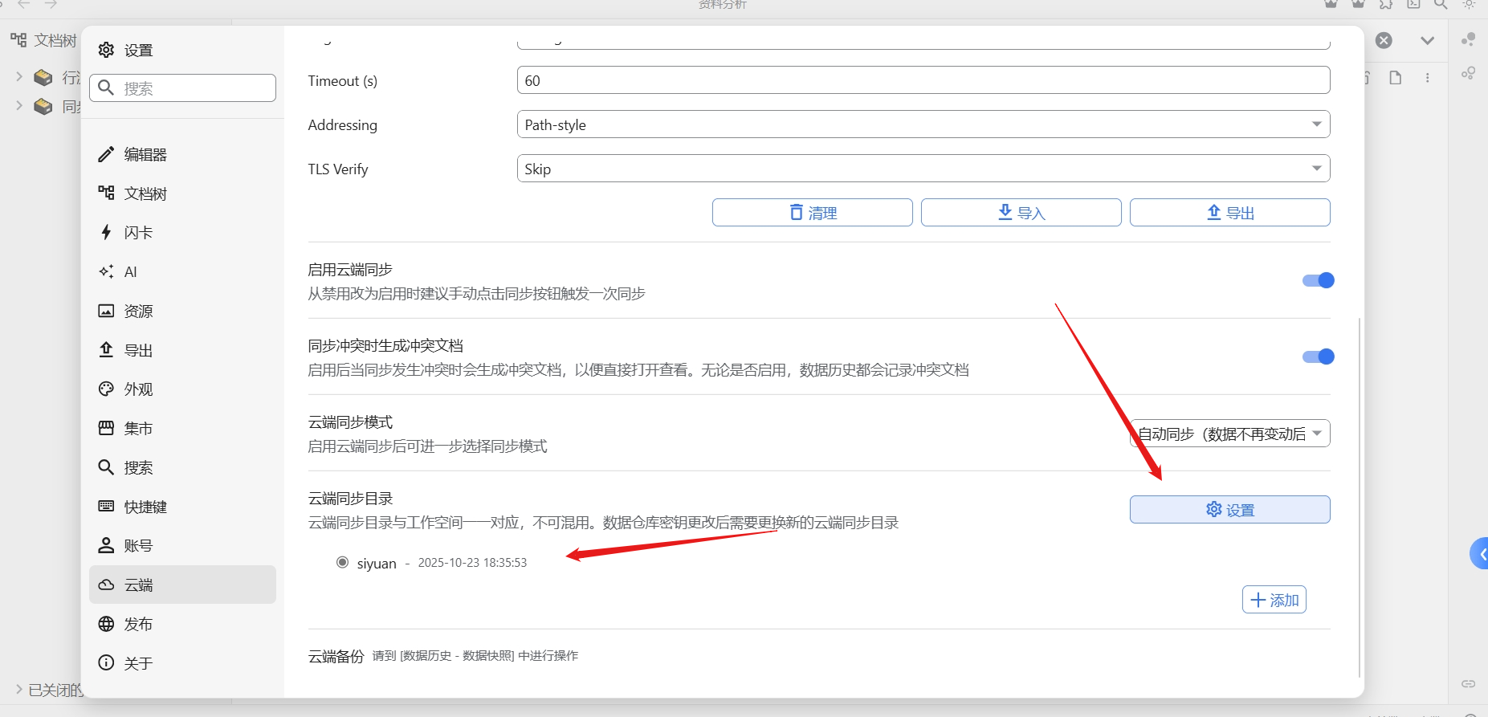Select the 资源 image icon
This screenshot has height=717, width=1488.
(x=106, y=311)
